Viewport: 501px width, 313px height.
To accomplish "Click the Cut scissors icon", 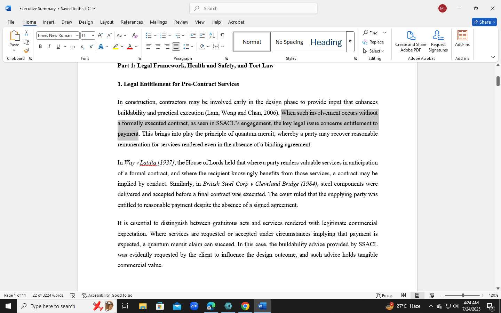I will coord(26,33).
